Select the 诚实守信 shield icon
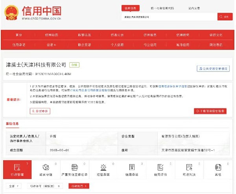Viewport: 236px width, 194px height. tap(46, 170)
